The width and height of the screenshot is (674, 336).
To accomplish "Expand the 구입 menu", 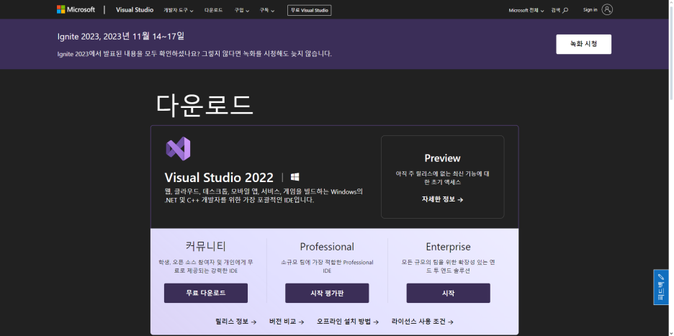I will click(241, 10).
